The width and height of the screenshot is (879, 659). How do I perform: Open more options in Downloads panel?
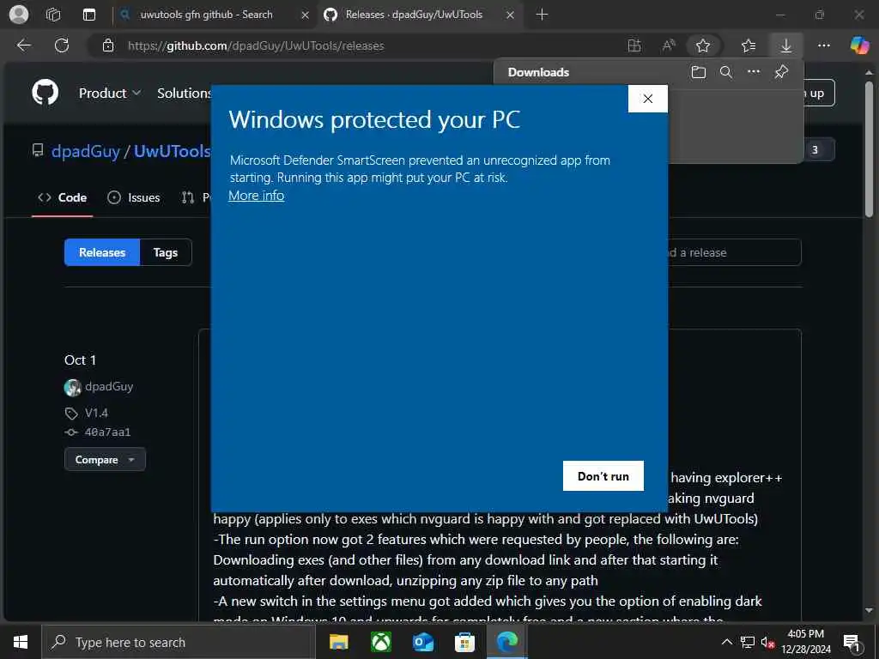[754, 72]
